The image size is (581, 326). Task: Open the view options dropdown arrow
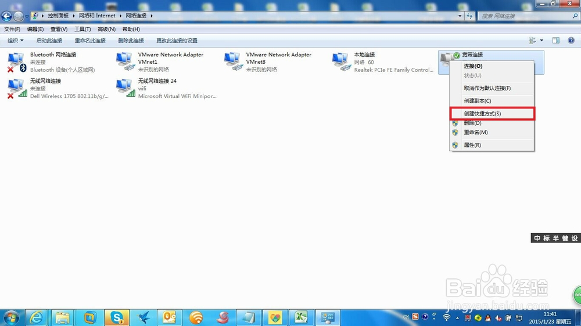541,41
